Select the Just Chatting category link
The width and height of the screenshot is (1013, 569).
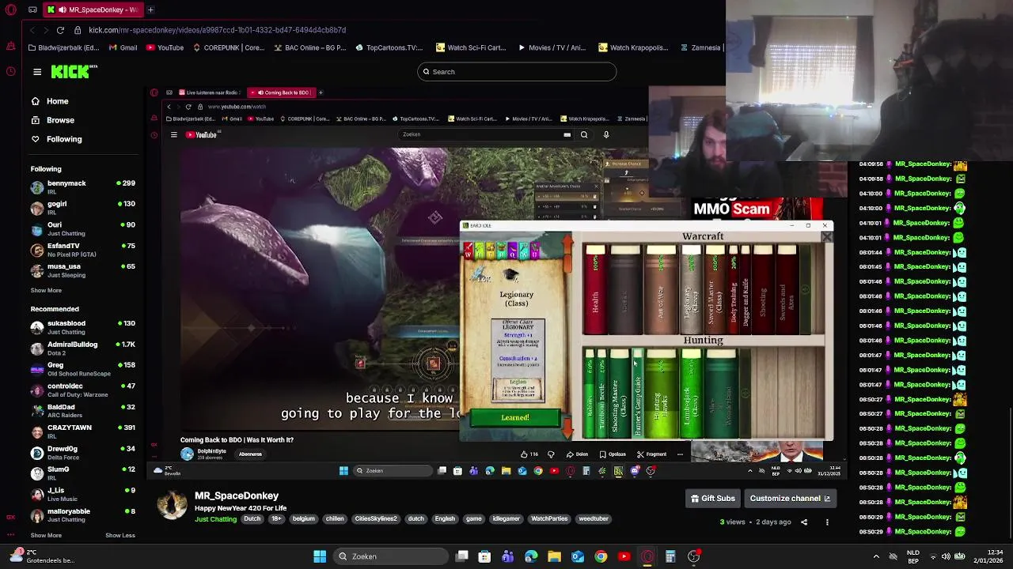tap(215, 519)
